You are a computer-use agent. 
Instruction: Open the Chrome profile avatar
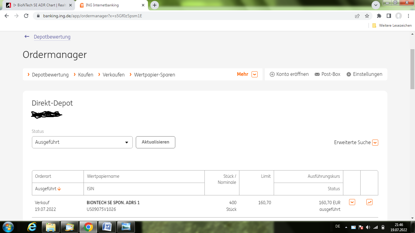(x=398, y=16)
